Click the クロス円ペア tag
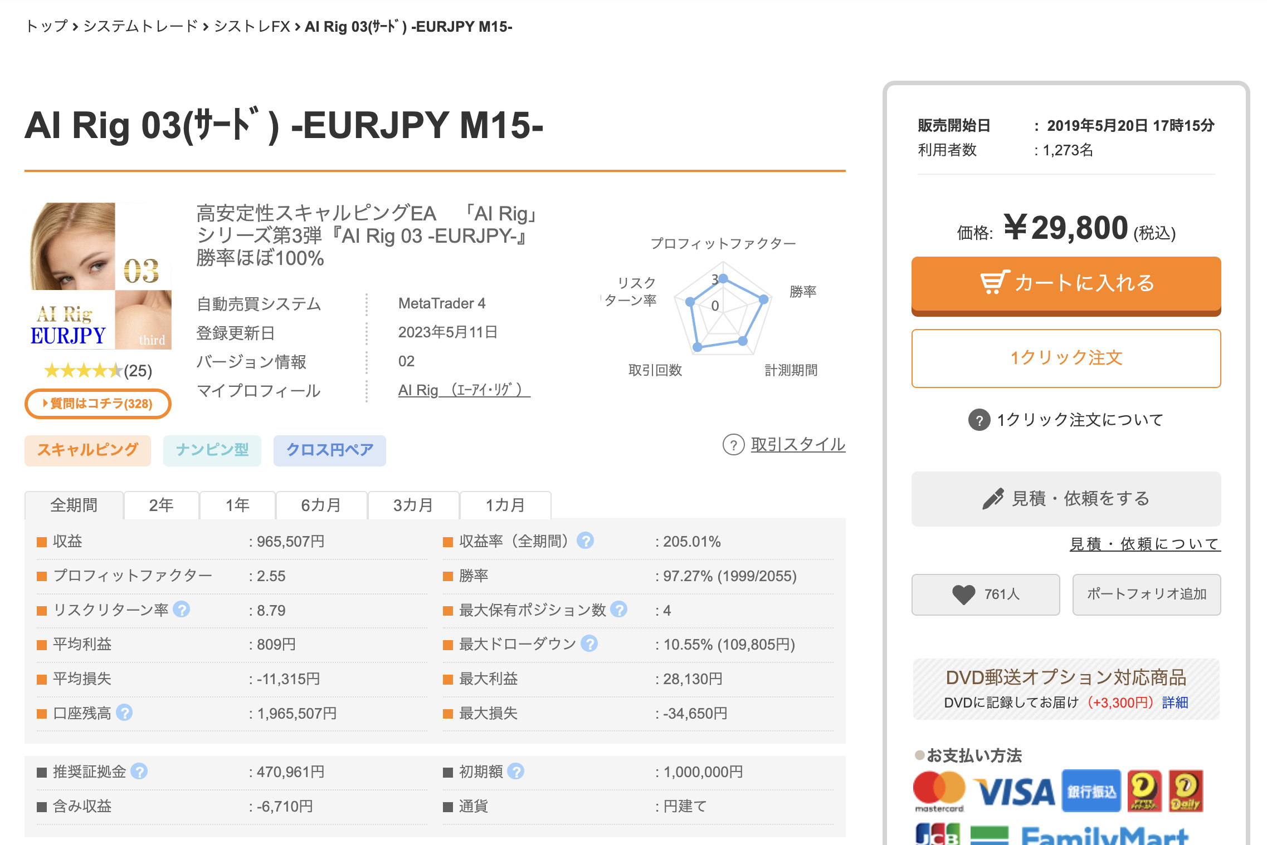 point(329,450)
